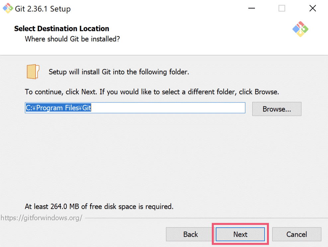
Task: Click the disabled maximize button
Action: [282, 8]
